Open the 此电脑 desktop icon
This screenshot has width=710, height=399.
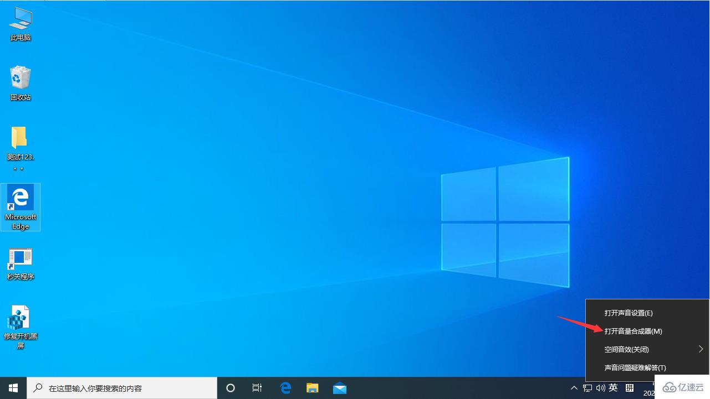tap(21, 25)
